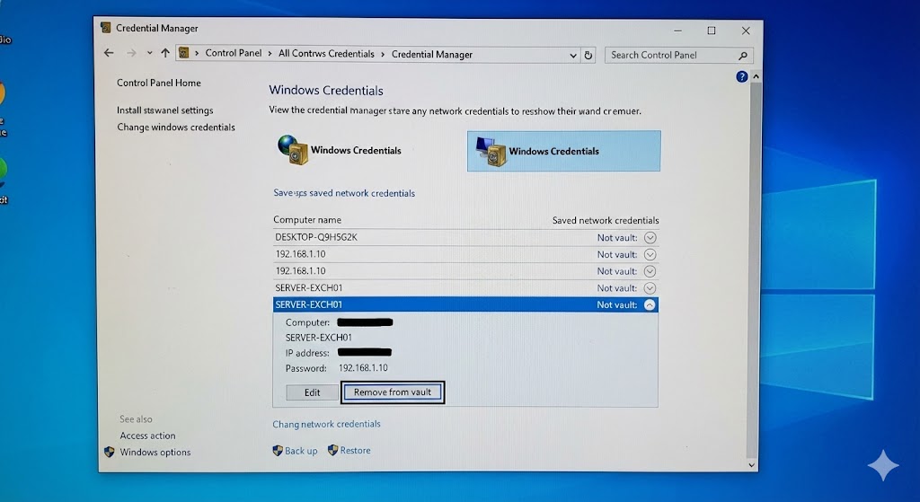Close the Credential Manager window
920x502 pixels.
(x=746, y=31)
